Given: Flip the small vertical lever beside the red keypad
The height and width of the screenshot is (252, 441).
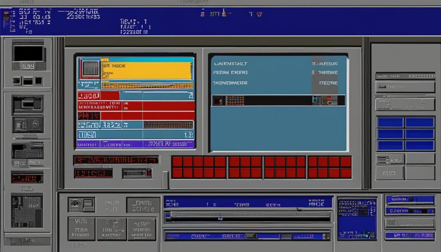Looking at the screenshot, I should pos(165,180).
